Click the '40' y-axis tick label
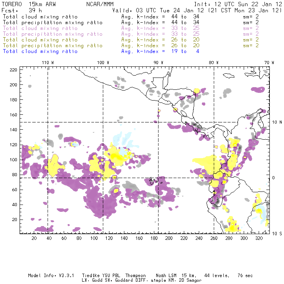 (15, 205)
